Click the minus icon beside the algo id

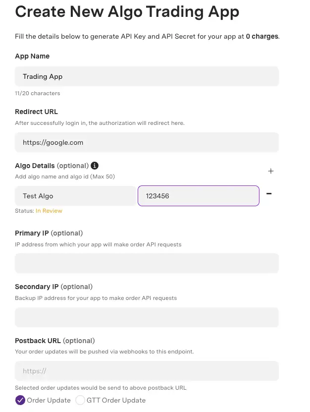click(269, 194)
